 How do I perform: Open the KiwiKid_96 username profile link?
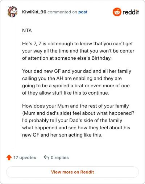34,12
